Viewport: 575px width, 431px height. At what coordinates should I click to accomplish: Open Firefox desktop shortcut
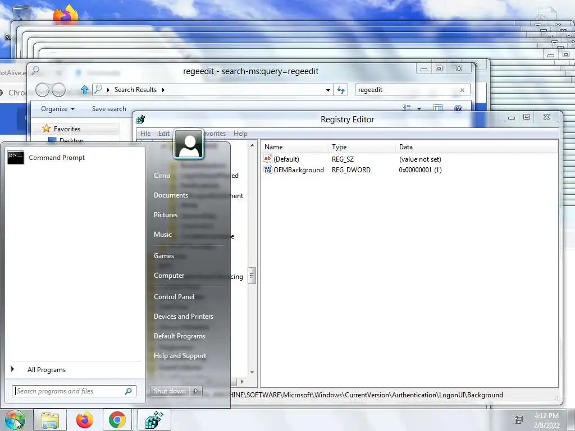click(66, 14)
